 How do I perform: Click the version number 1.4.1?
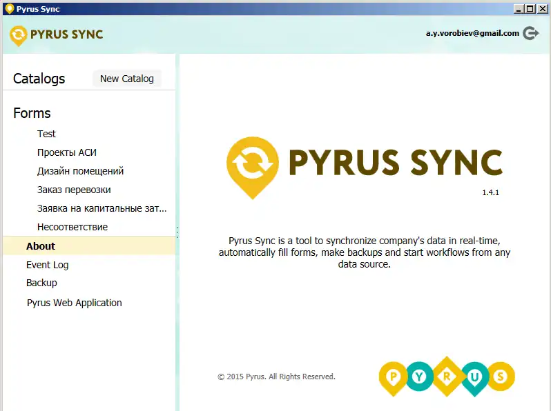tap(490, 192)
